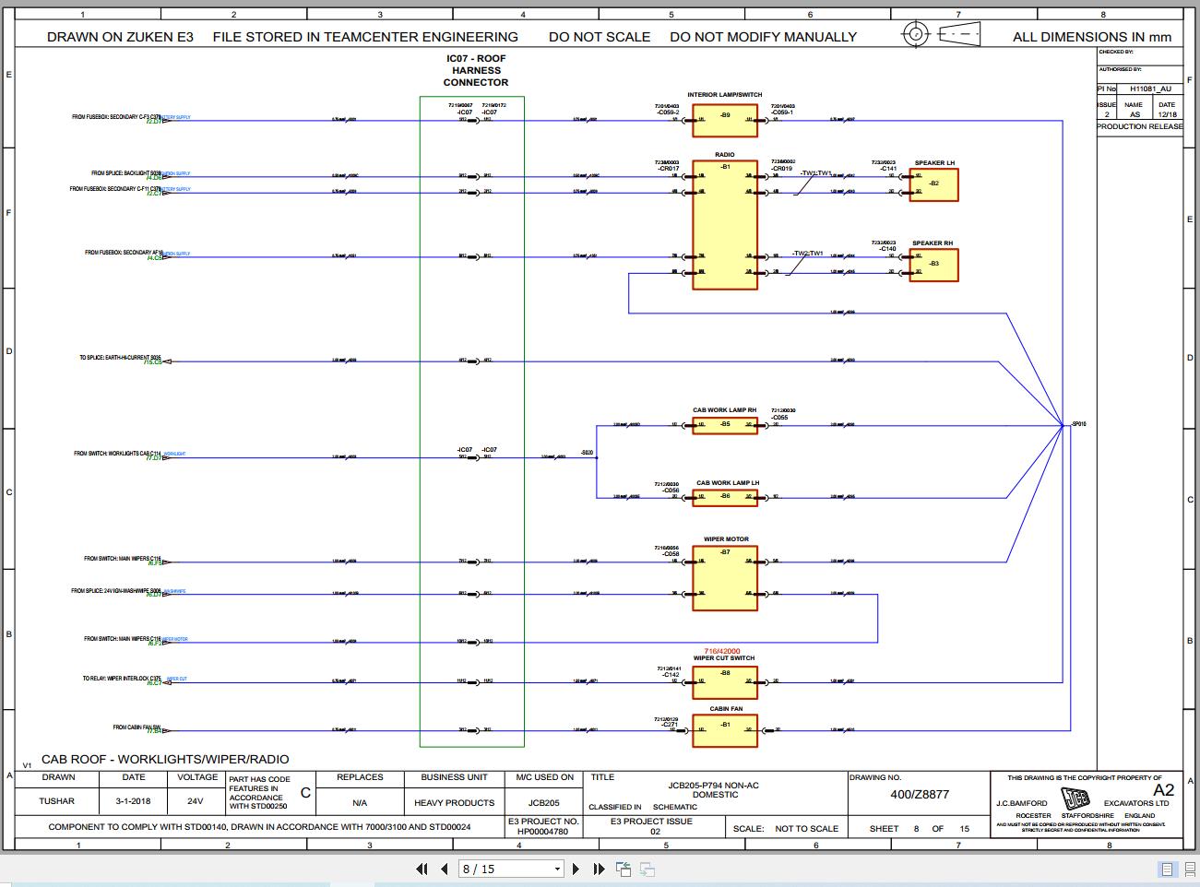Click 'DRAWN ON ZUKEN E3' header text
This screenshot has width=1200, height=887.
point(120,37)
